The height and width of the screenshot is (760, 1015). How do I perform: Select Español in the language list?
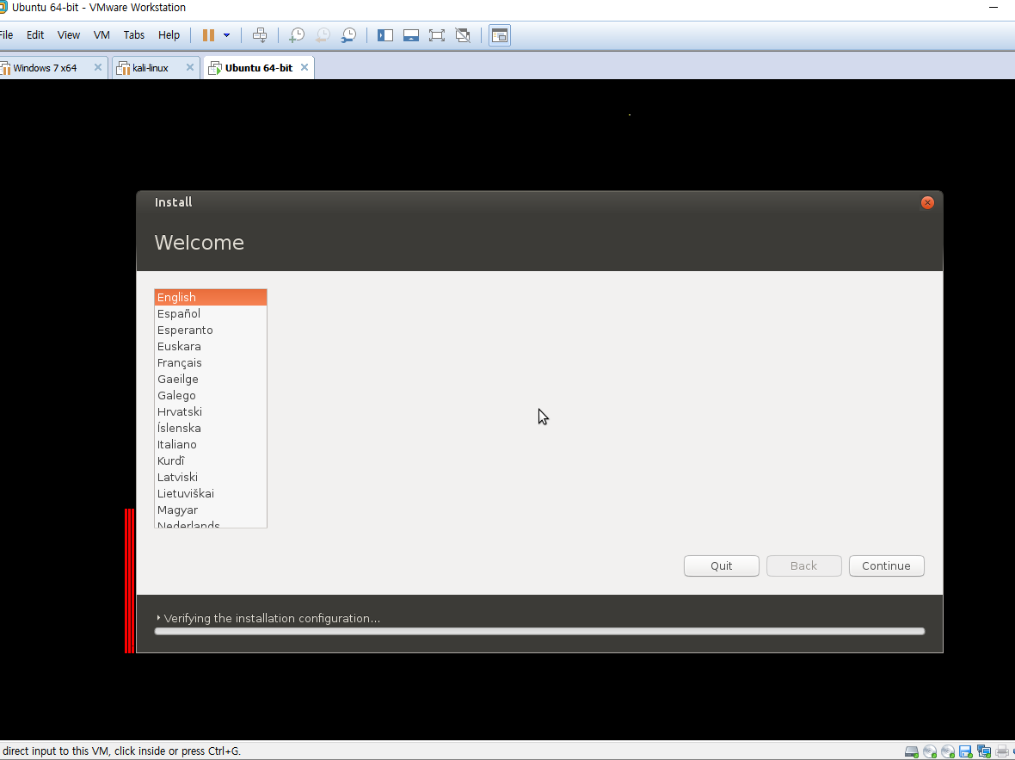pyautogui.click(x=211, y=313)
